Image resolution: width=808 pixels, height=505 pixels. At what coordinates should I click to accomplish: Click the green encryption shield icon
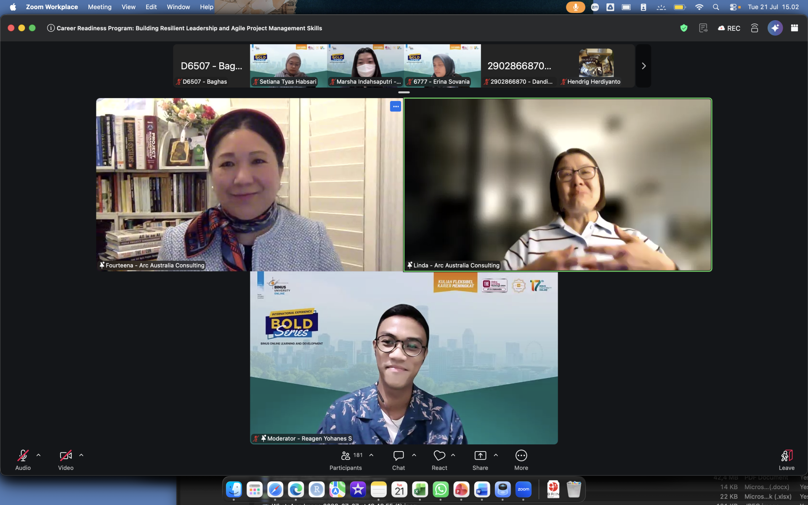(684, 28)
